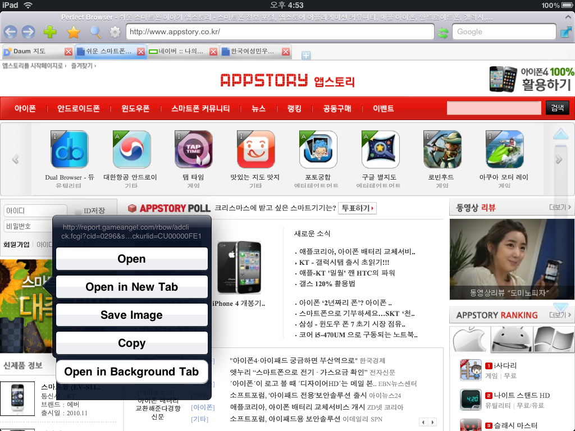Reload page with green refresh arrows
Screen dimensions: 575x431
point(443,33)
